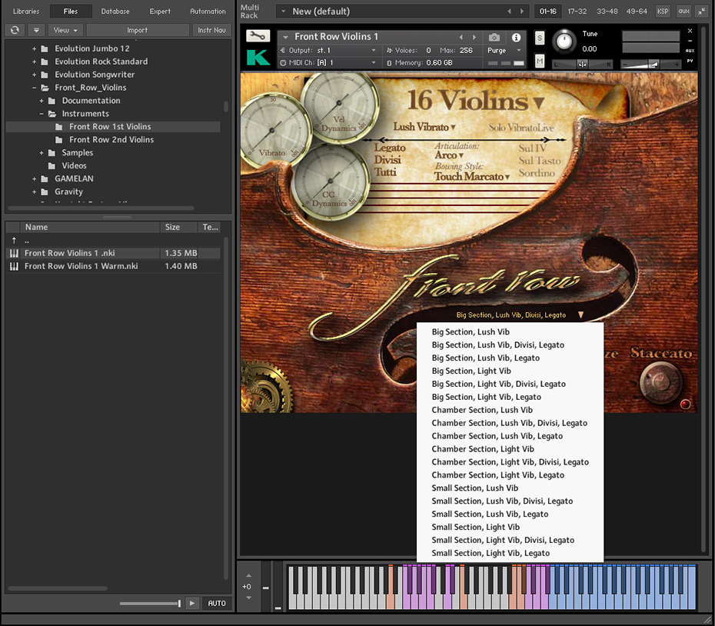The image size is (715, 626).
Task: Toggle the PV button on instrument header
Action: coord(690,61)
